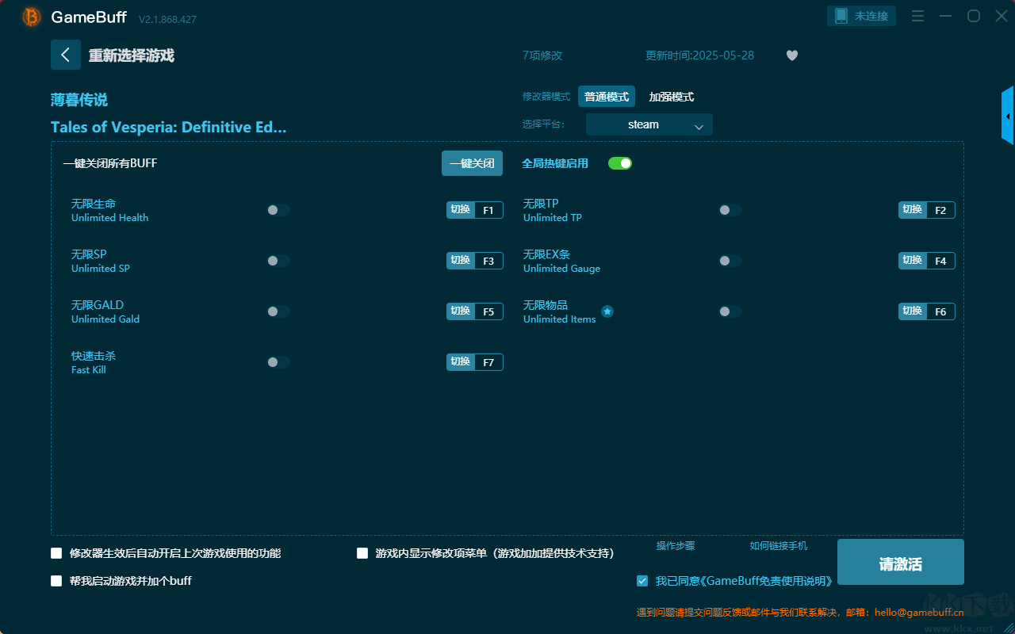Click the F1 hotkey switch for Unlimited Health
Image resolution: width=1015 pixels, height=634 pixels.
tap(474, 210)
